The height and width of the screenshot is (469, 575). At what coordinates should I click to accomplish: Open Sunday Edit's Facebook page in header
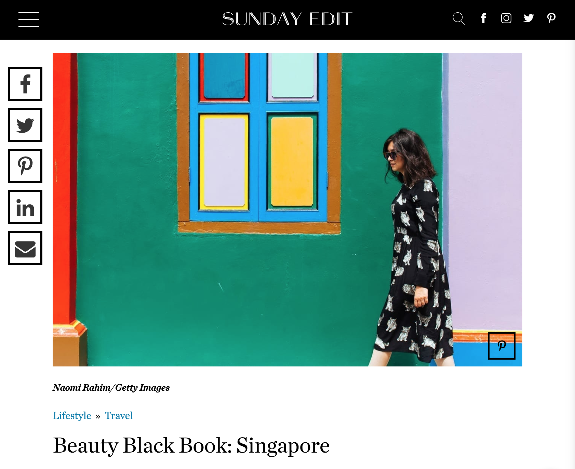pos(484,18)
